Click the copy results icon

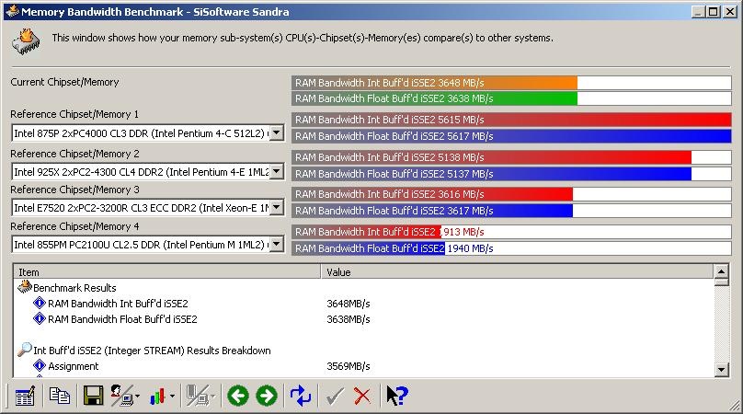pos(59,396)
